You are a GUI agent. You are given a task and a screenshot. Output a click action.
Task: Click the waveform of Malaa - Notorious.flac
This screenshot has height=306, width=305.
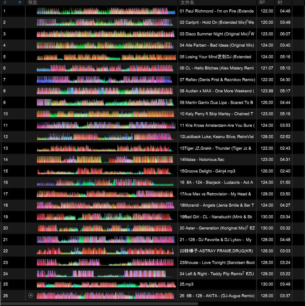tap(105, 159)
